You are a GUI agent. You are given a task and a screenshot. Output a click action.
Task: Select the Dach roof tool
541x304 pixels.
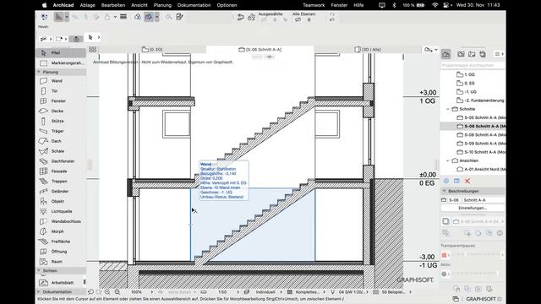coord(61,141)
